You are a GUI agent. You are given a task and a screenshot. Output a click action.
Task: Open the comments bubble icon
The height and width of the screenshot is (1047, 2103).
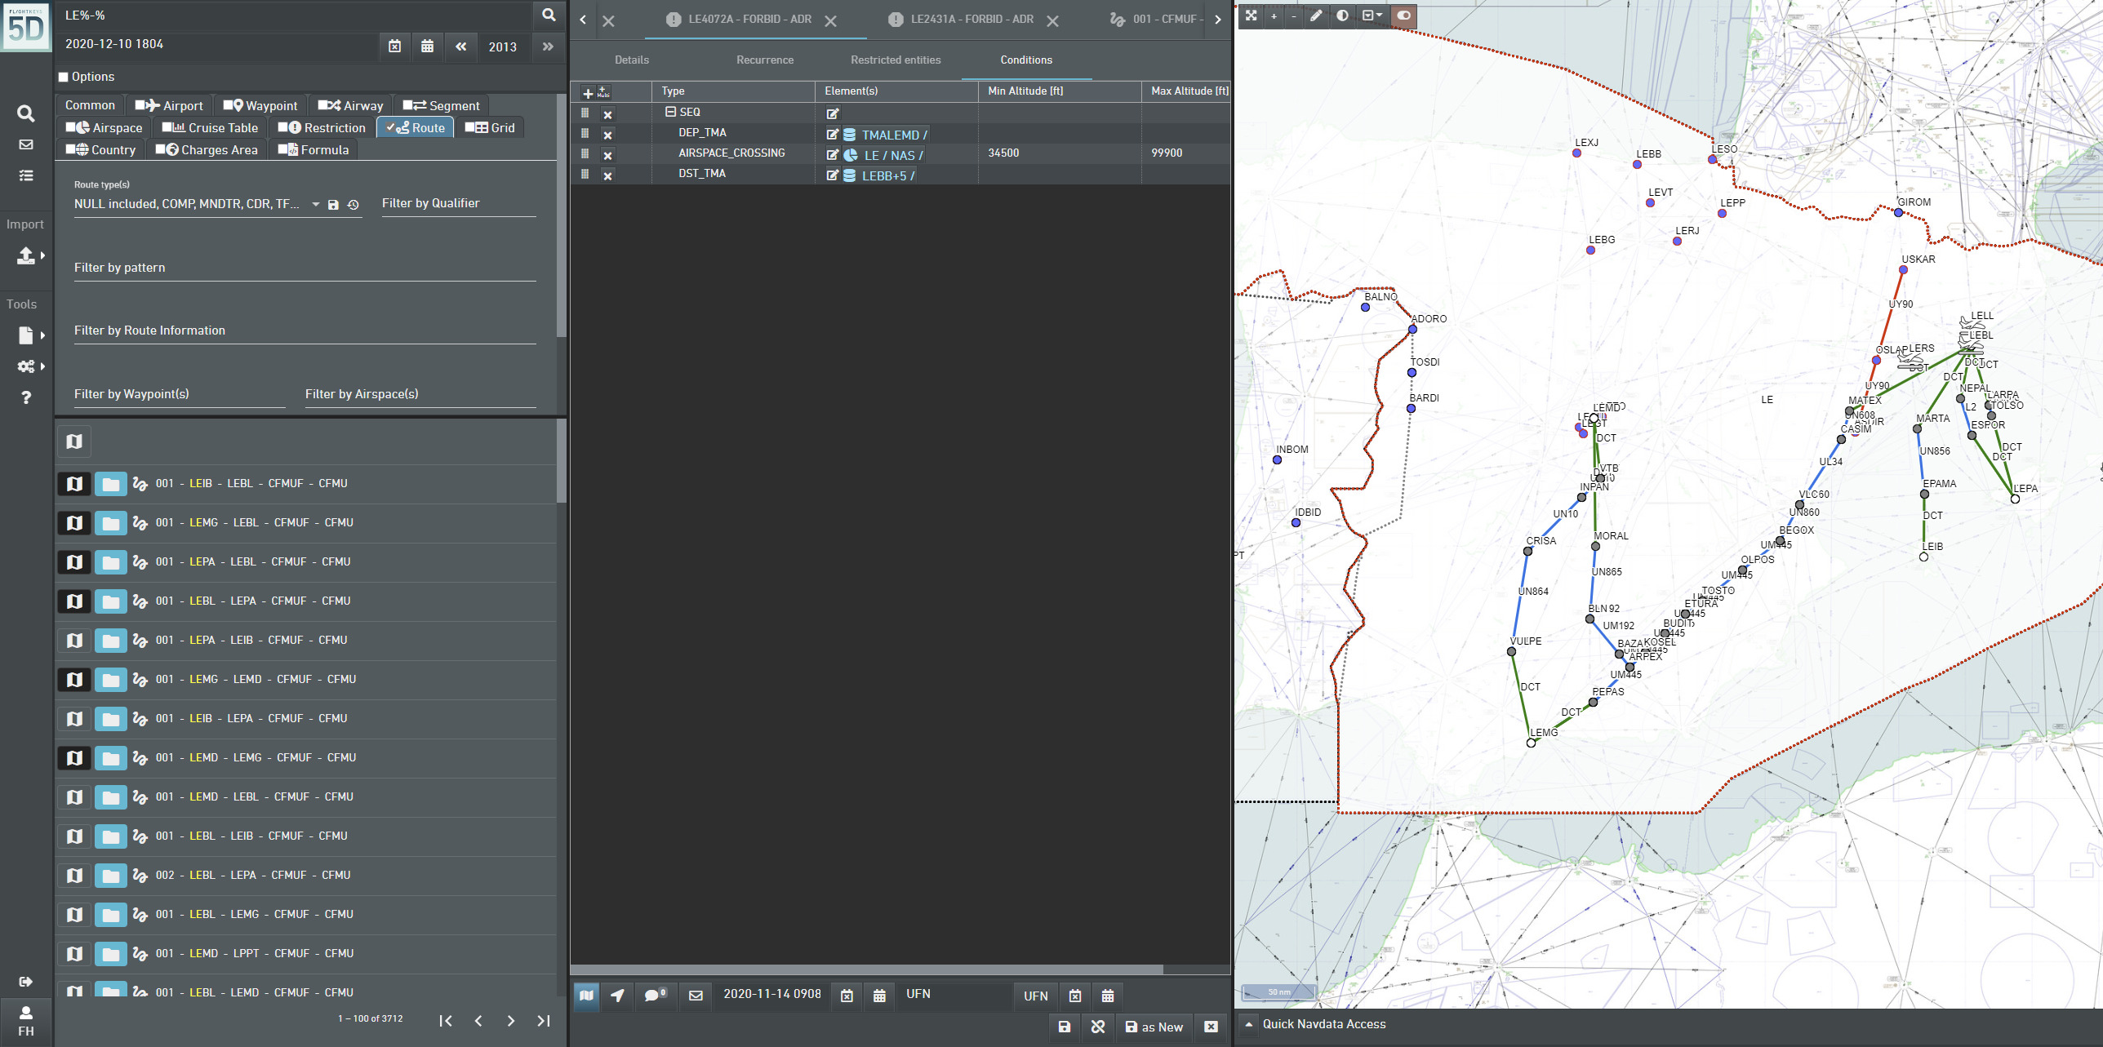(655, 995)
